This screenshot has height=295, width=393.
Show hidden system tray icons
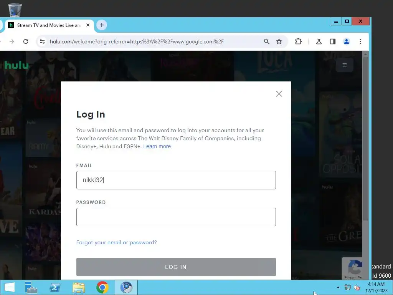pos(338,287)
